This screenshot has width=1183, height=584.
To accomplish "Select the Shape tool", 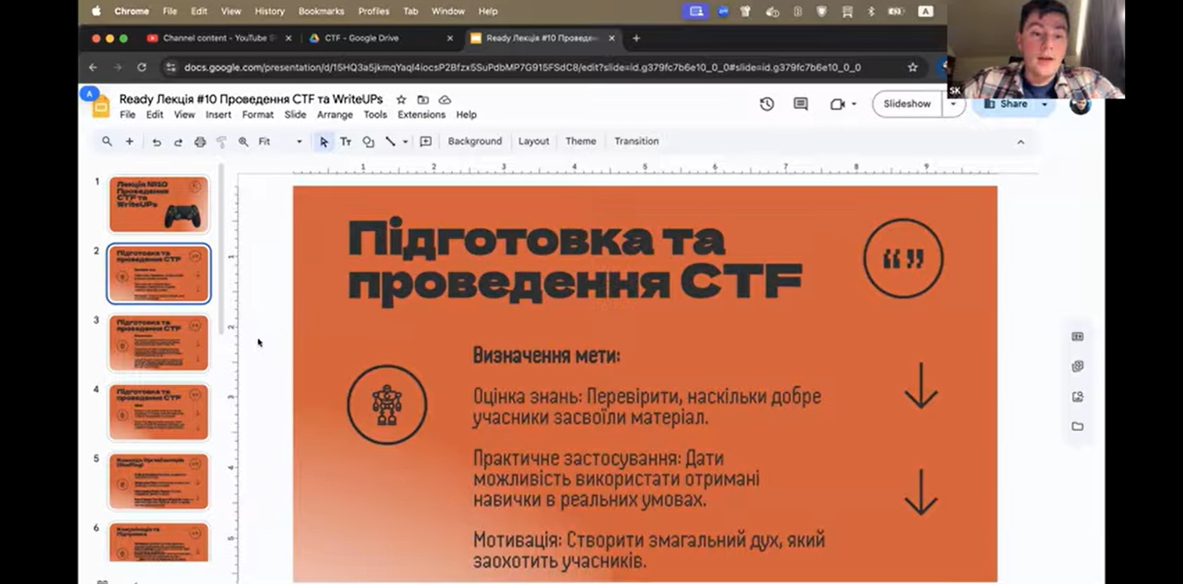I will pos(368,142).
